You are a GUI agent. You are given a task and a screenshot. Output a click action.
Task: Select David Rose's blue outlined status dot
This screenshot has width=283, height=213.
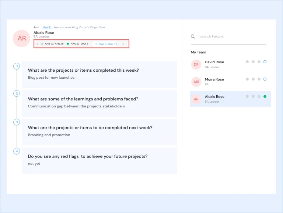pyautogui.click(x=265, y=62)
